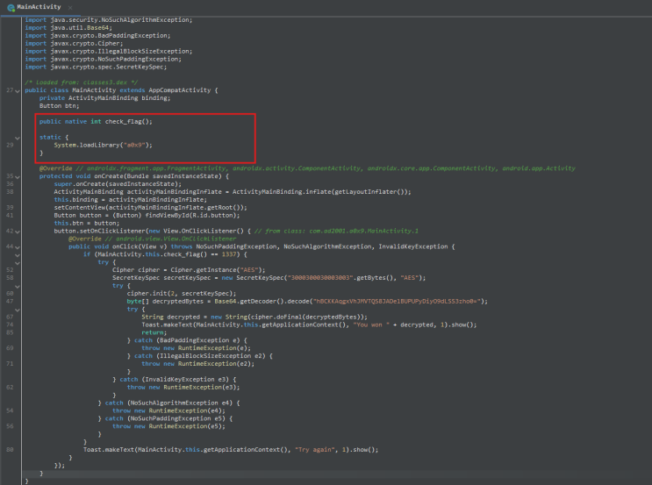Click the Base64 encoded string starting hBCKKA

pyautogui.click(x=397, y=302)
